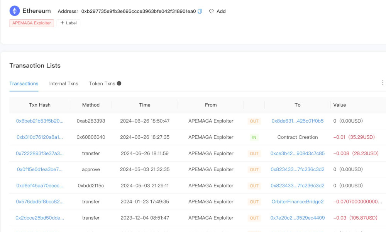The height and width of the screenshot is (232, 386).
Task: Open transaction hash 0x7222893f3e37a3
Action: tap(40, 154)
